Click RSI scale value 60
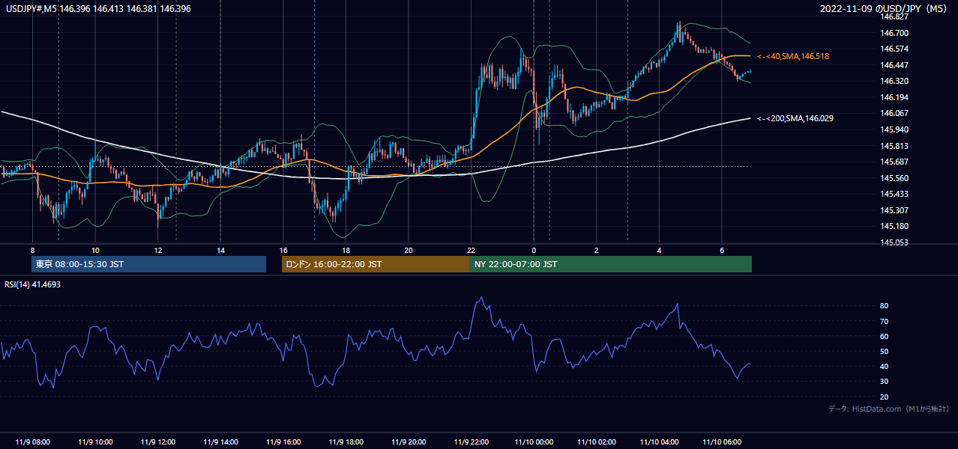 (x=885, y=336)
